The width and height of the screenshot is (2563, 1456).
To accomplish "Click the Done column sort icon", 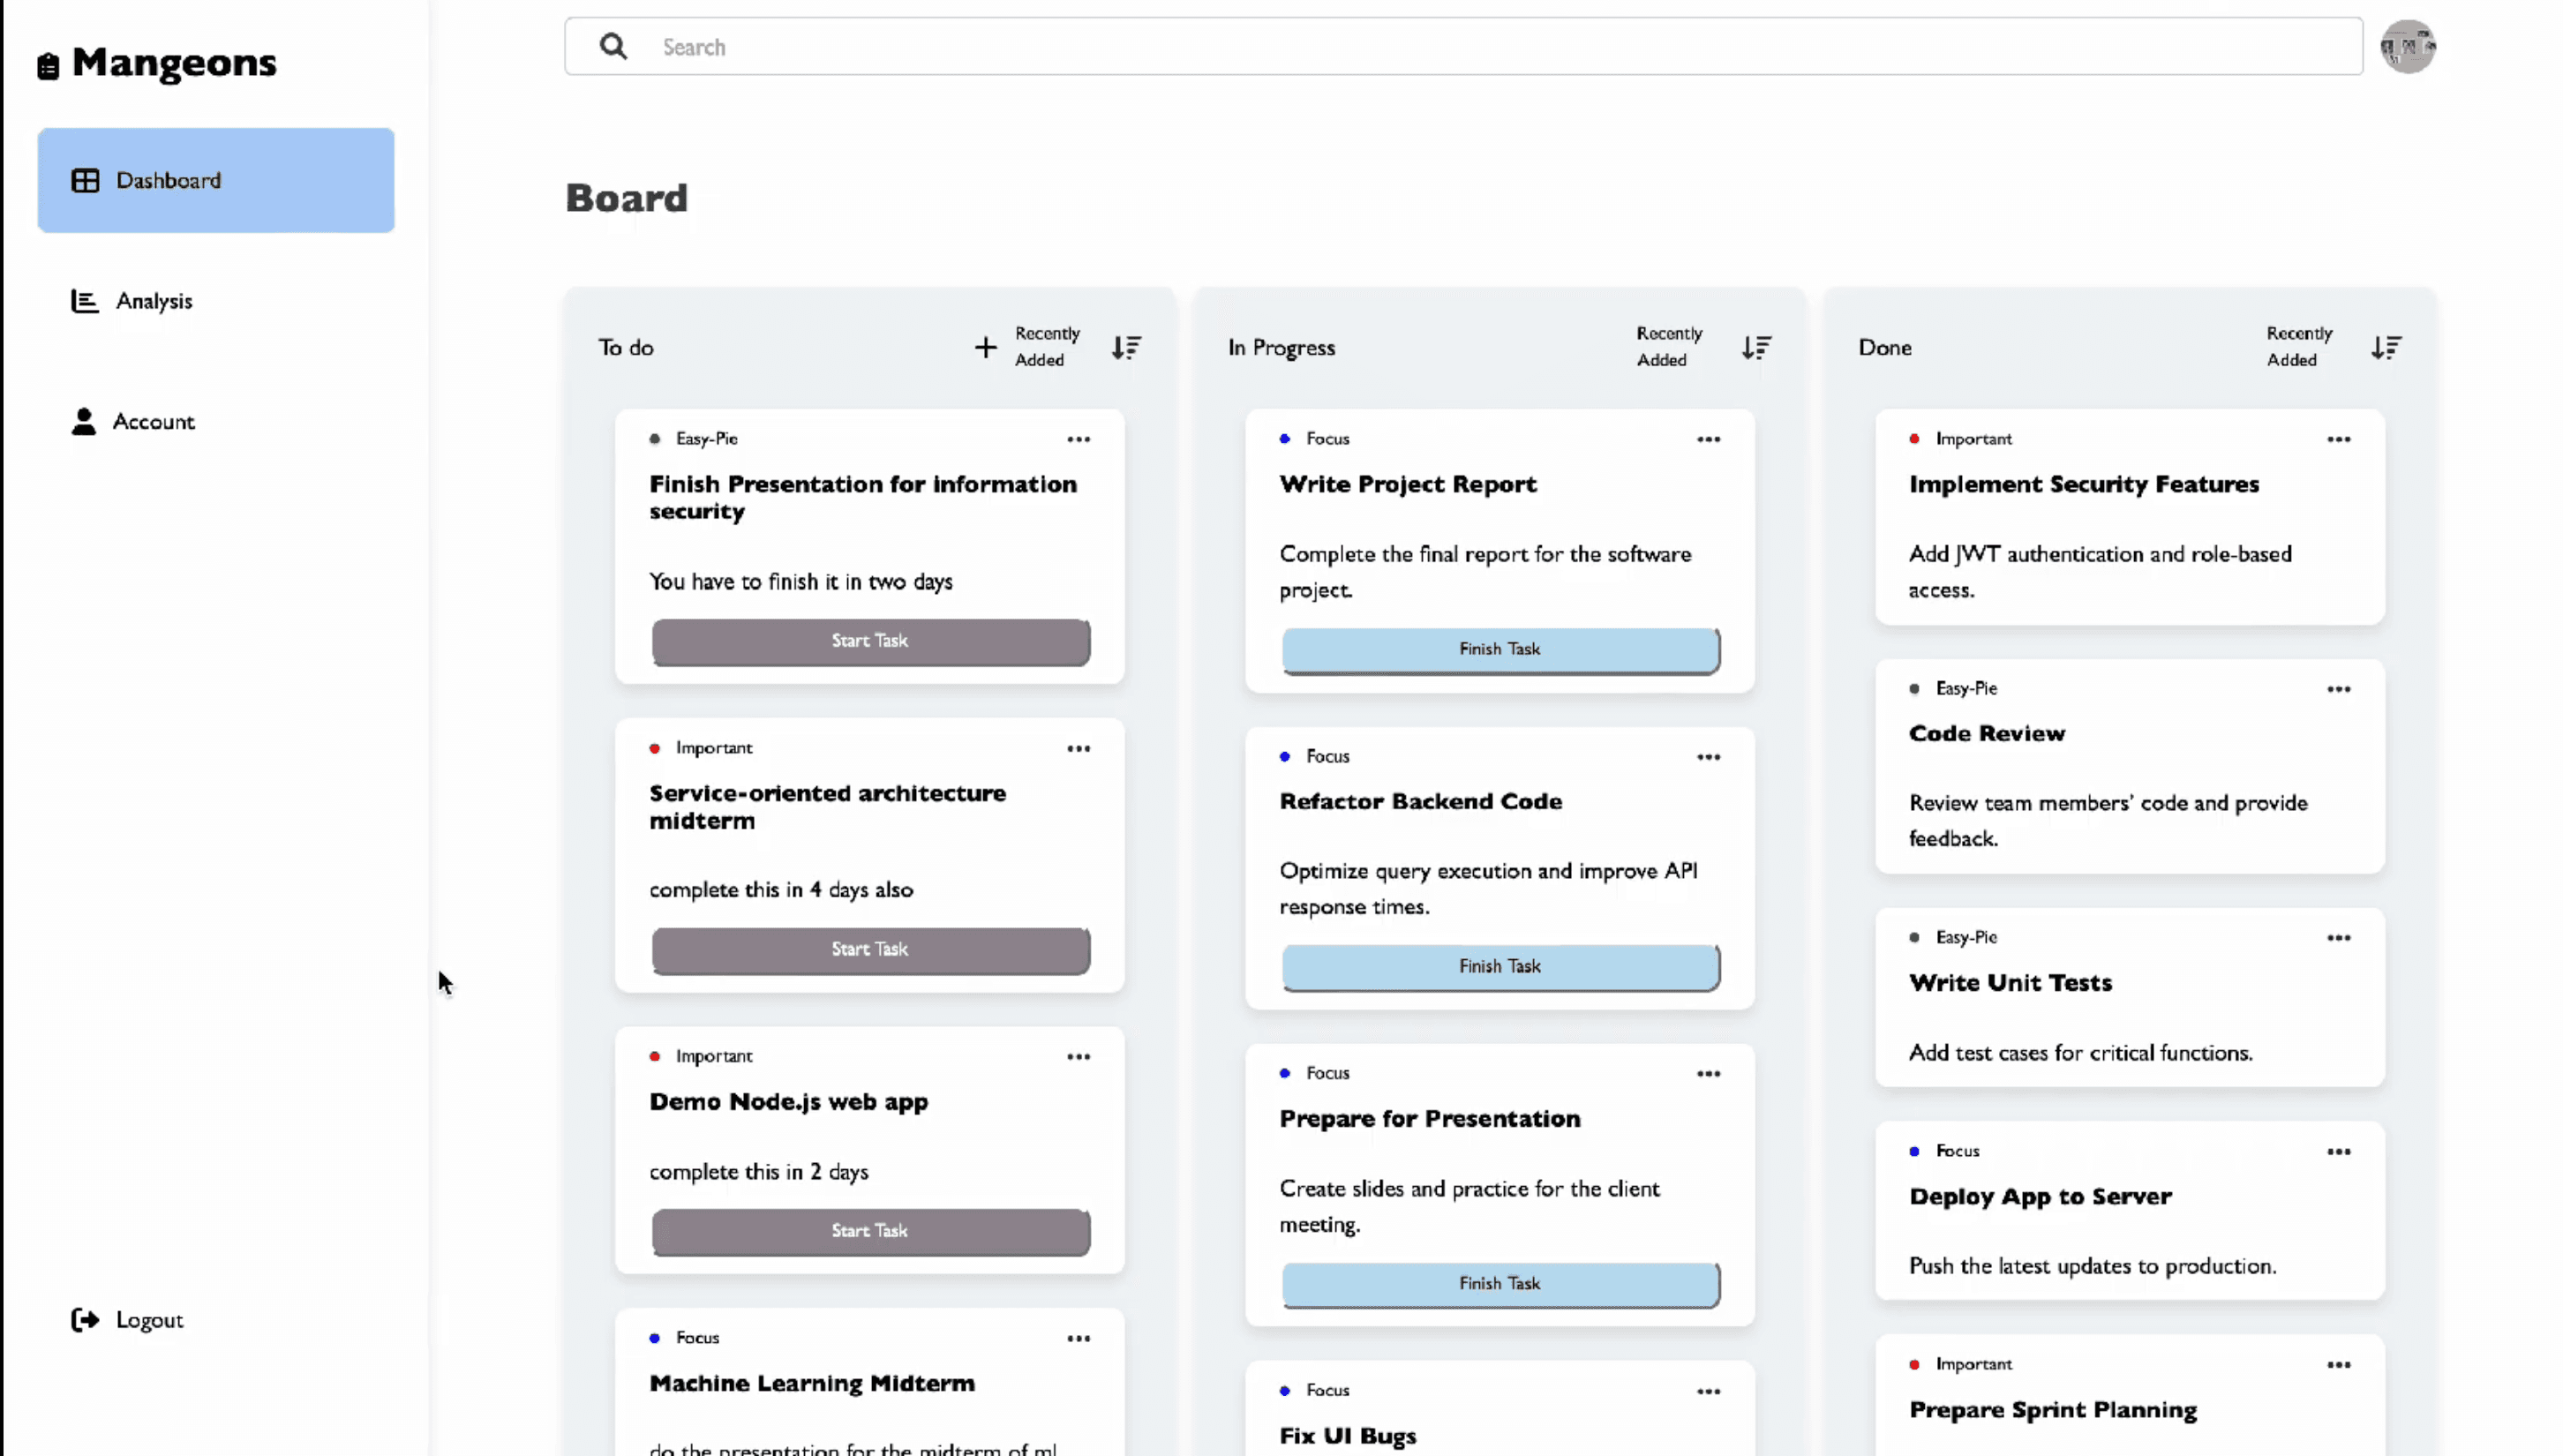I will (2386, 347).
